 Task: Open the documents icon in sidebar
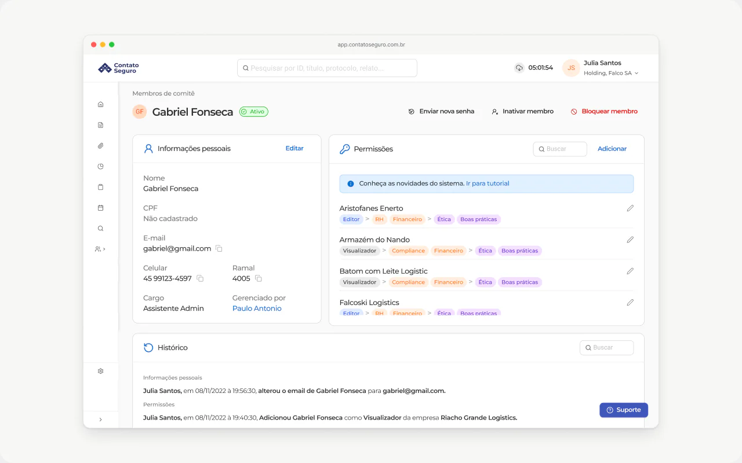coord(100,125)
